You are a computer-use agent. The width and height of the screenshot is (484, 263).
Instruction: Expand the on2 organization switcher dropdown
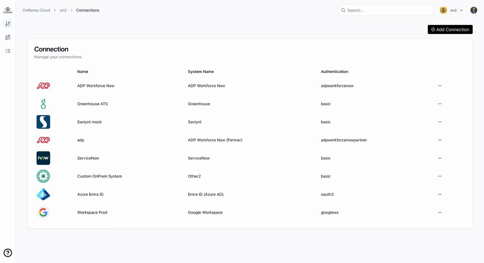[x=452, y=10]
